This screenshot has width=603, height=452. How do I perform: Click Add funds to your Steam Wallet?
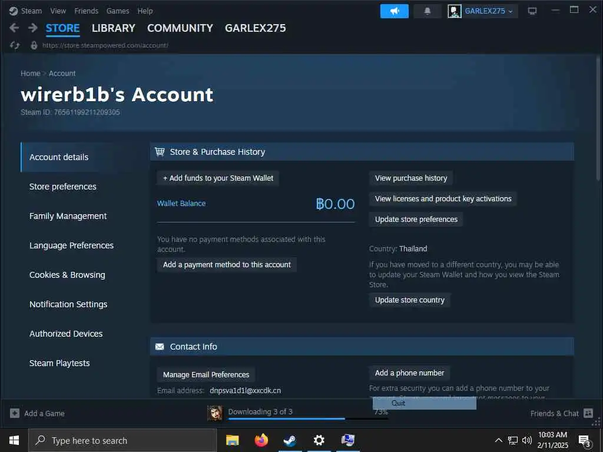pyautogui.click(x=218, y=178)
